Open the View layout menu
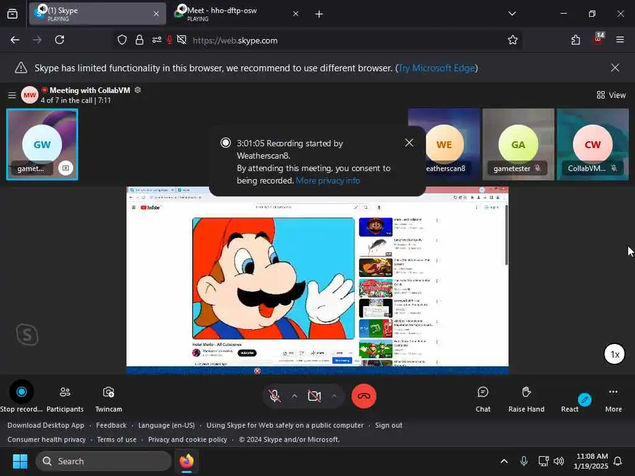Screen dimensions: 635x476 611,95
